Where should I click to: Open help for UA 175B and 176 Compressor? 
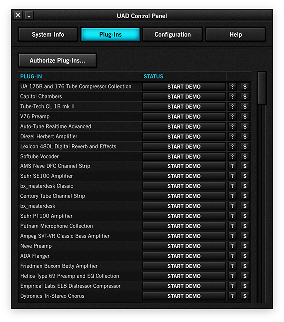click(x=232, y=87)
